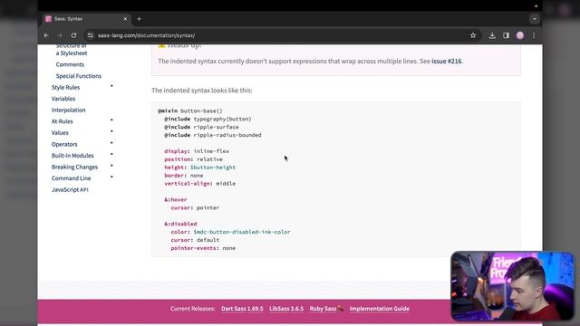Open Special Functions in the sidebar
The height and width of the screenshot is (326, 580).
79,76
